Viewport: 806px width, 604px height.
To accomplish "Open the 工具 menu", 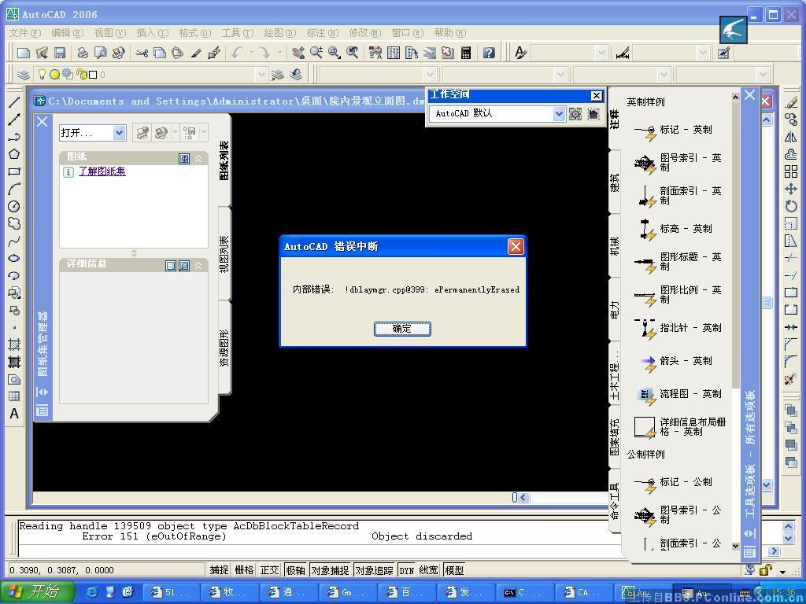I will [238, 33].
